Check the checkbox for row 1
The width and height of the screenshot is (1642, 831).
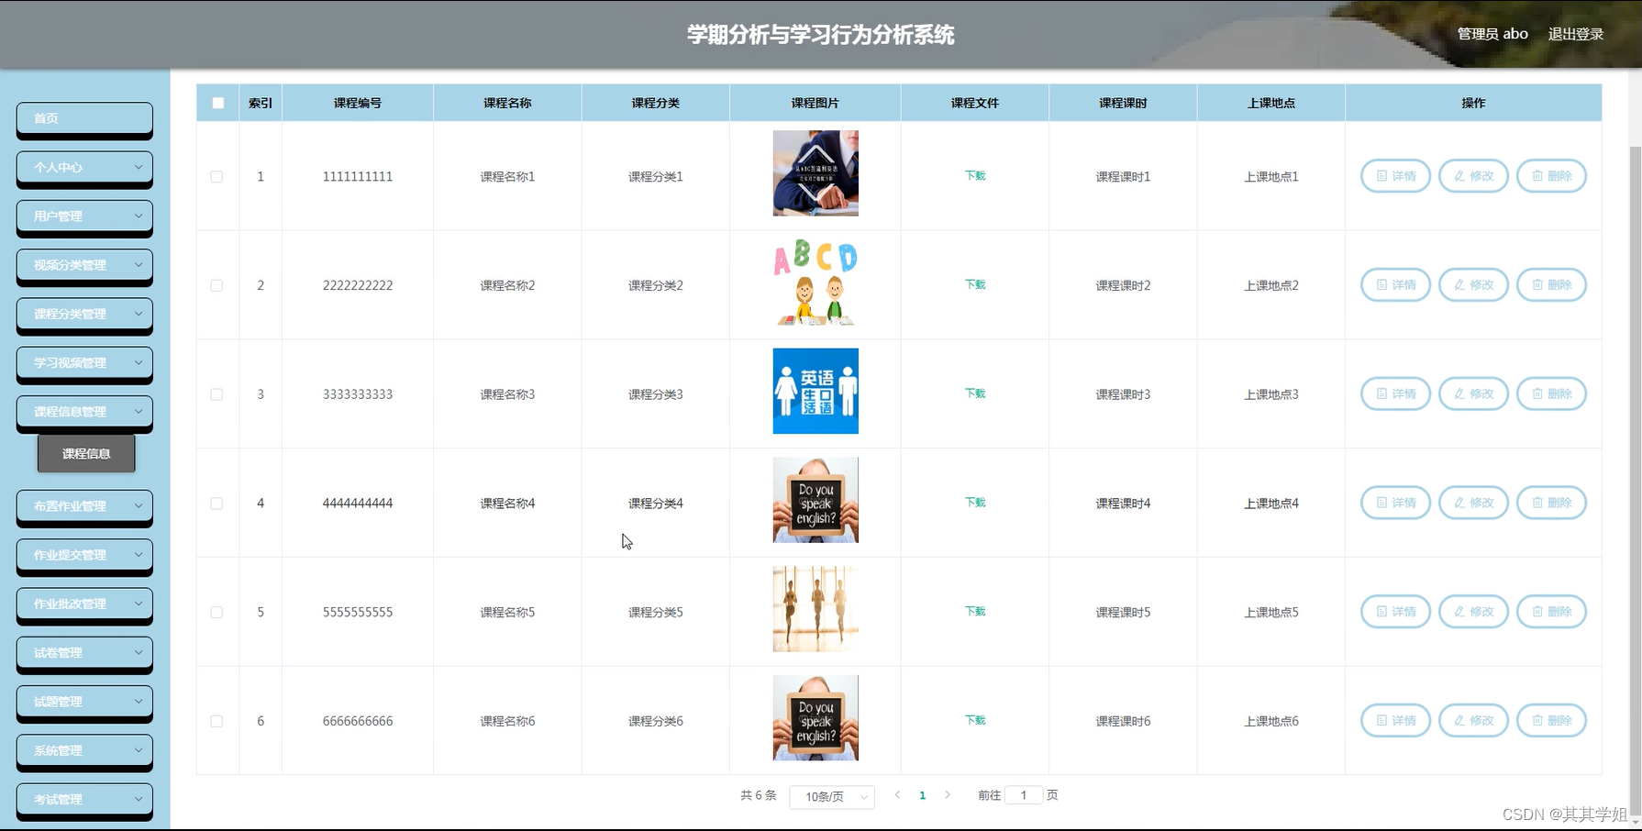pyautogui.click(x=217, y=175)
